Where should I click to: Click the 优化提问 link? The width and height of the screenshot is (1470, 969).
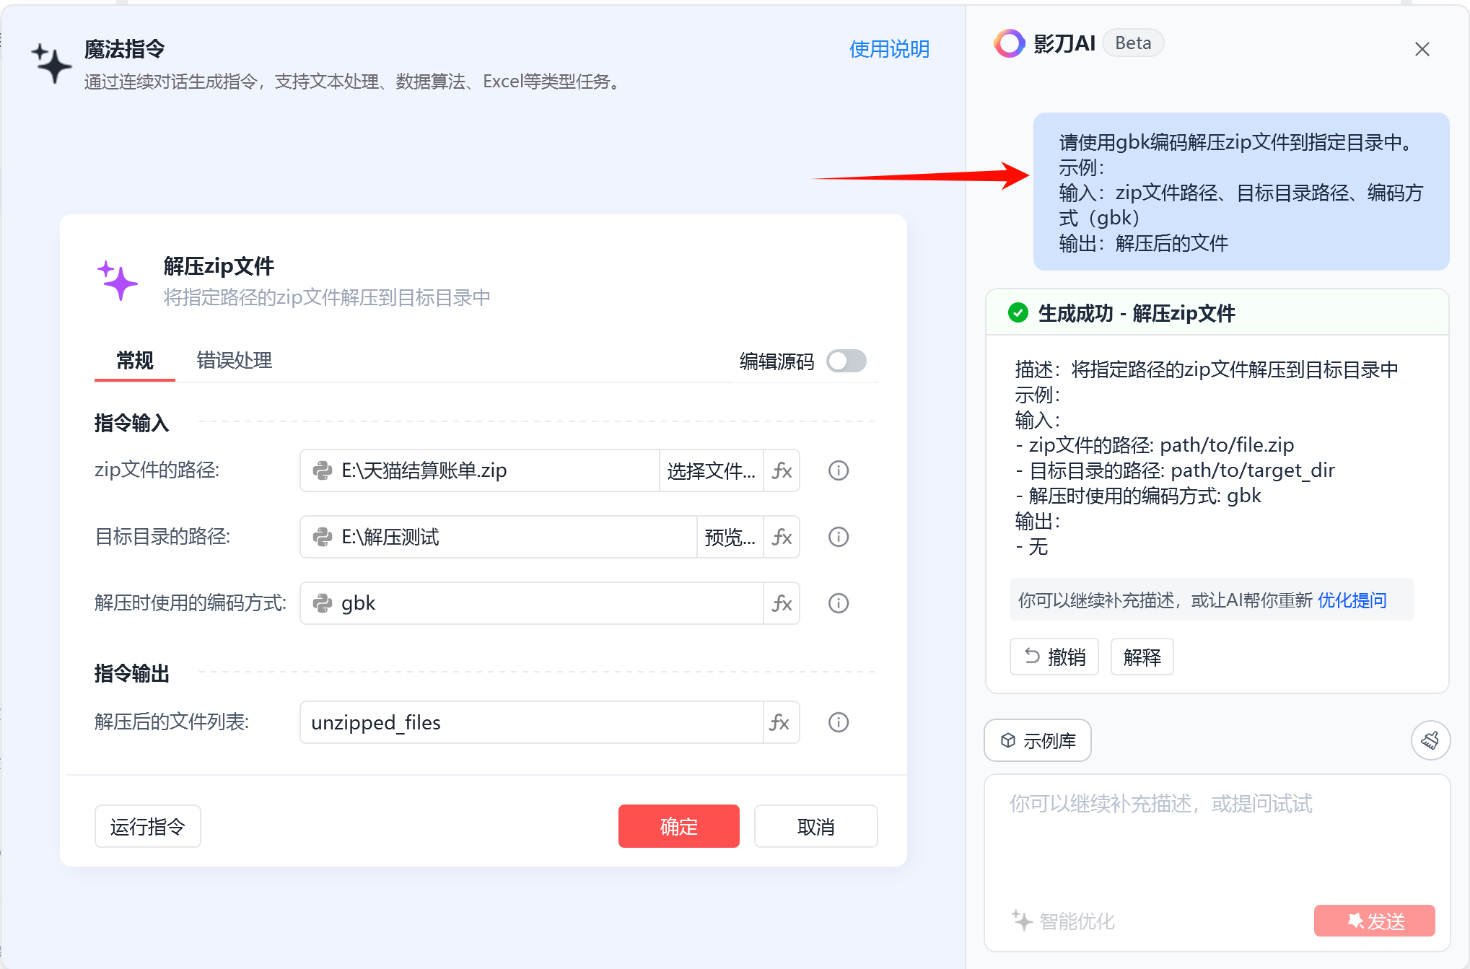coord(1352,600)
